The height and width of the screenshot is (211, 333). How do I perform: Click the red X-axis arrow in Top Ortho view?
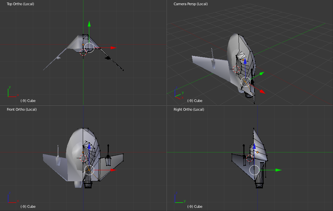pyautogui.click(x=113, y=48)
